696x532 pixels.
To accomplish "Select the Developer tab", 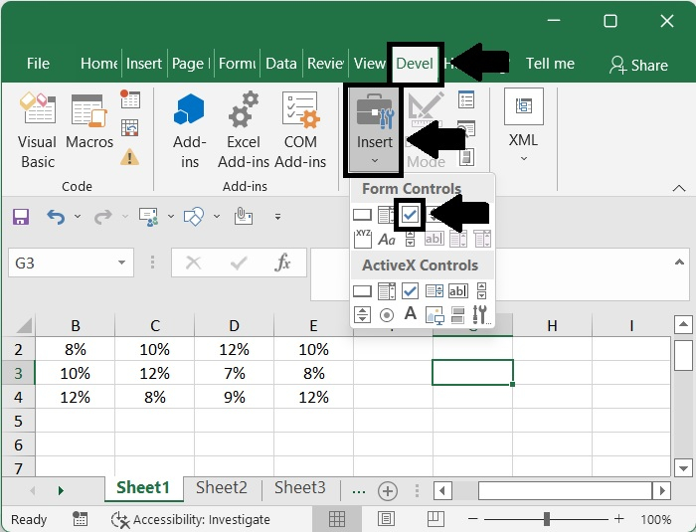I will point(415,64).
